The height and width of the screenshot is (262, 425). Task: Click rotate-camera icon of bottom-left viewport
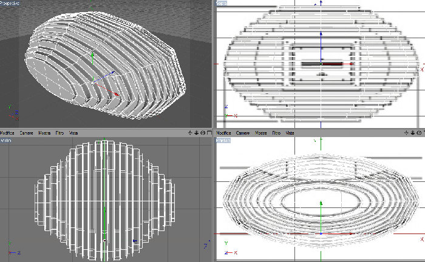(203, 133)
